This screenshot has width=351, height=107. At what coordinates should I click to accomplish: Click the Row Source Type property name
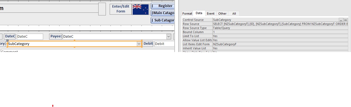pyautogui.click(x=195, y=28)
